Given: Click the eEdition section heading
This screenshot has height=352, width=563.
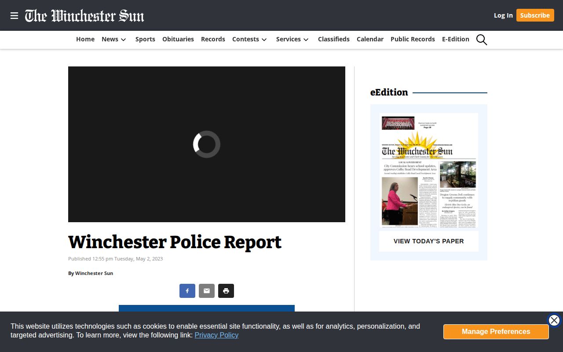Looking at the screenshot, I should point(389,92).
